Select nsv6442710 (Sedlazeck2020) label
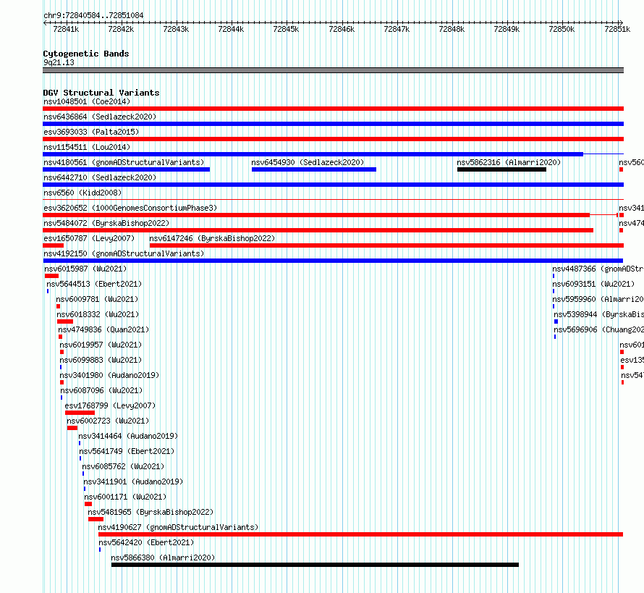Screen dimensions: 644x593 pyautogui.click(x=100, y=177)
